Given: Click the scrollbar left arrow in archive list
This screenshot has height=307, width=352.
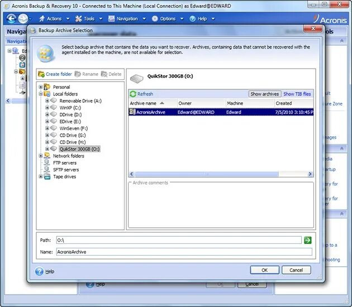Looking at the screenshot, I should [x=132, y=174].
